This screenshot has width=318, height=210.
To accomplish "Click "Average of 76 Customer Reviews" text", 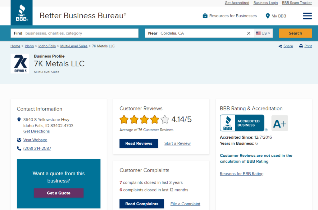I will pyautogui.click(x=147, y=130).
